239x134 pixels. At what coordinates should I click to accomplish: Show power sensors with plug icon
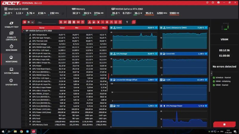coord(98,22)
